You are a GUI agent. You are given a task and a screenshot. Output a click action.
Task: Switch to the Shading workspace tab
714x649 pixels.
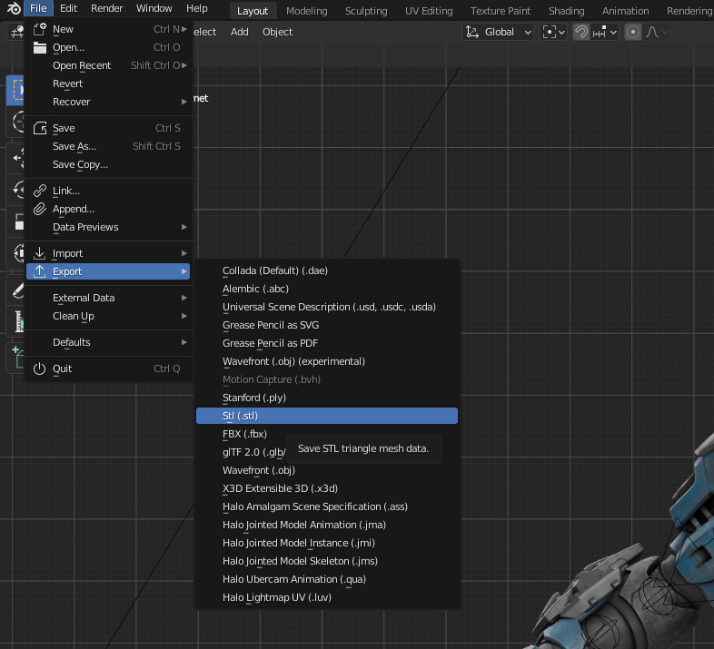coord(567,11)
